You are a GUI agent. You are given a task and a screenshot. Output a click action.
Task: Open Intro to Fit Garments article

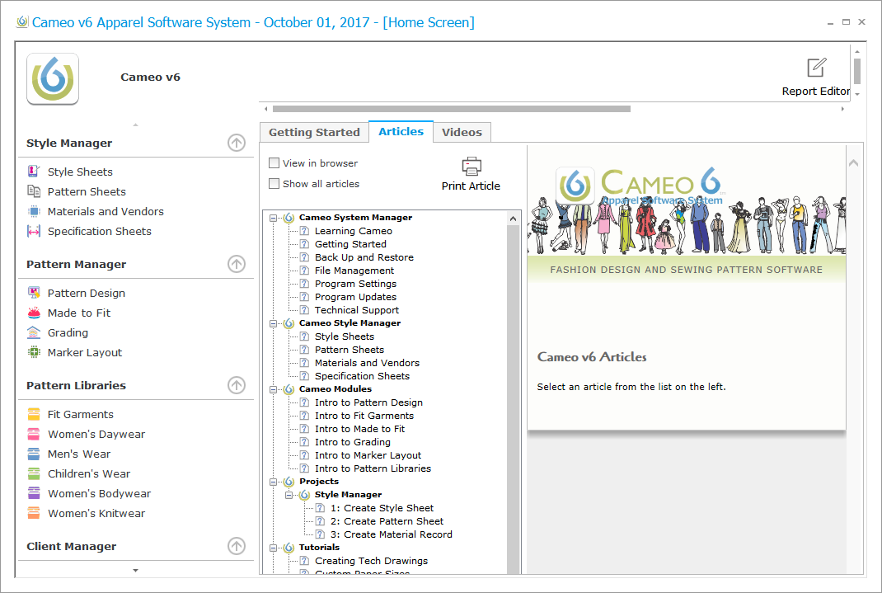point(364,416)
